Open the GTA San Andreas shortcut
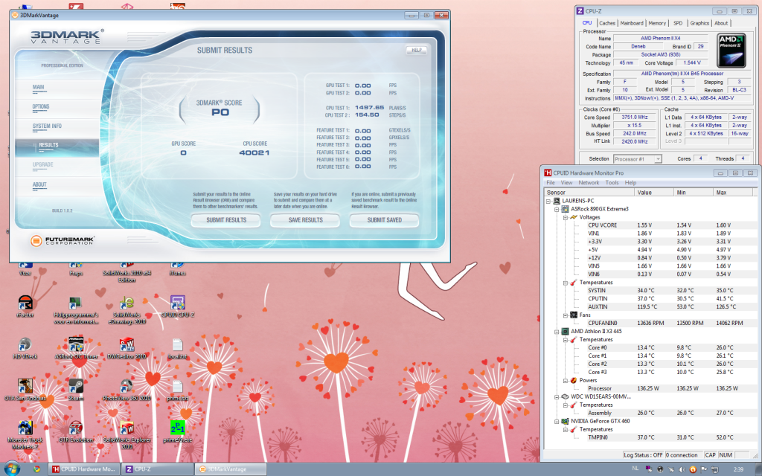The width and height of the screenshot is (762, 476). pyautogui.click(x=25, y=390)
